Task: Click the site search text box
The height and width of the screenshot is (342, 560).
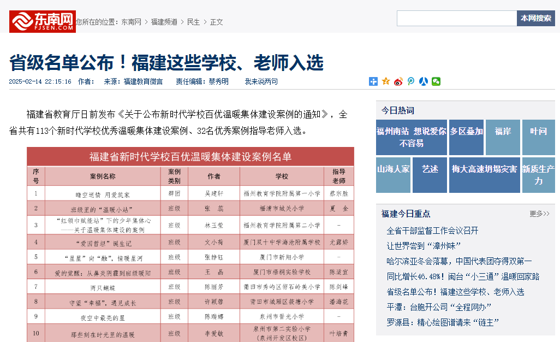Action: (x=456, y=18)
